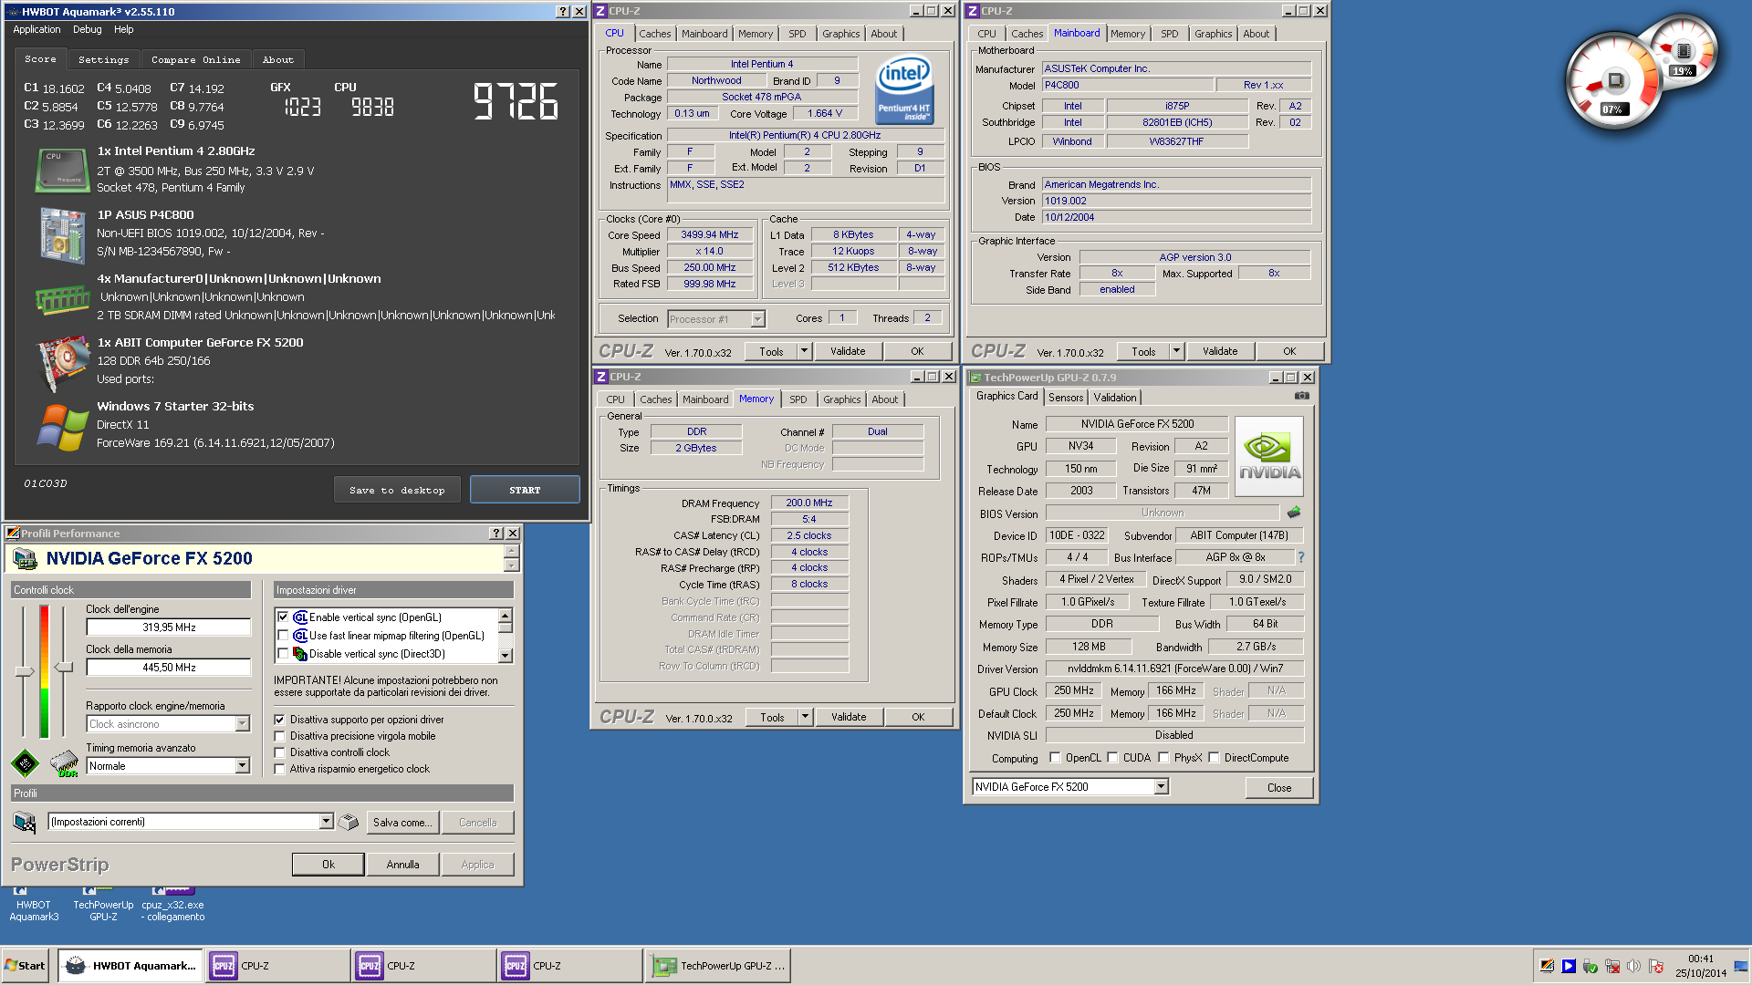Open the Processor #1 selection dropdown
The width and height of the screenshot is (1752, 985).
pyautogui.click(x=757, y=319)
